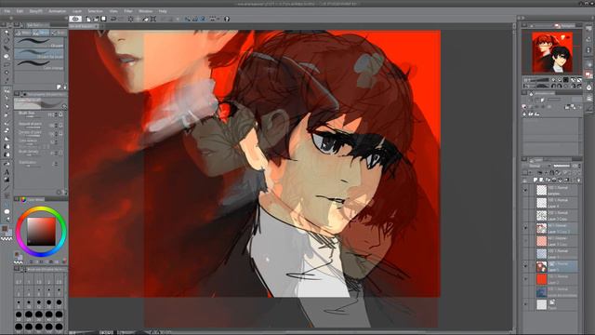The width and height of the screenshot is (595, 335).
Task: Select the straight line Figure tool
Action: point(7,188)
